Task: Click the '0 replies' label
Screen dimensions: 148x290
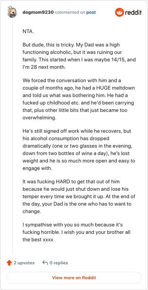Action: click(59, 263)
